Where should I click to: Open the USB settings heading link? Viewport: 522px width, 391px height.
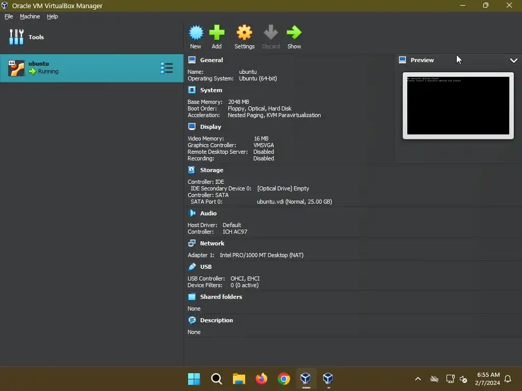pyautogui.click(x=206, y=267)
